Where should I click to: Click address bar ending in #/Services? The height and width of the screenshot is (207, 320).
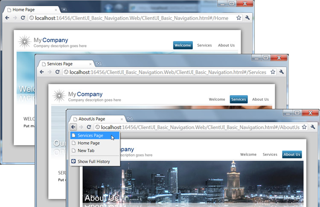[x=169, y=72]
